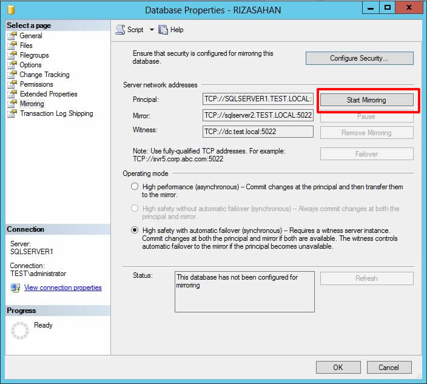Select High safety with automatic failover
Screen dimensions: 427x384
[x=135, y=231]
